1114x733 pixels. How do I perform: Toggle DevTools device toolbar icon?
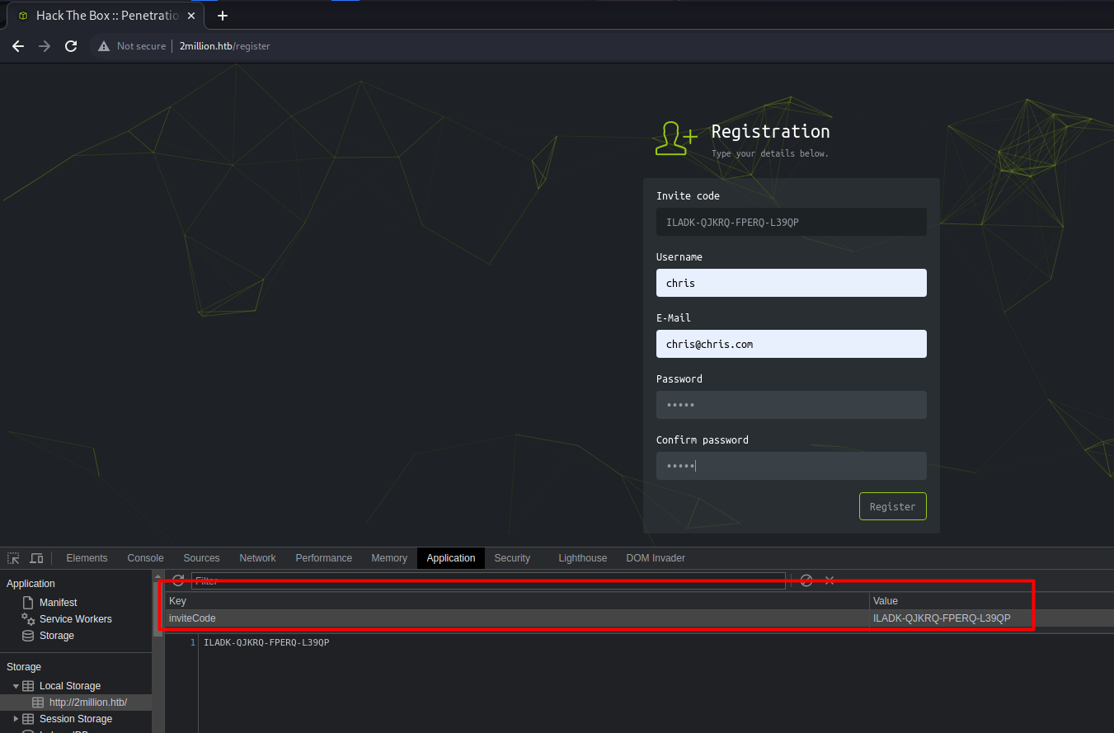coord(36,558)
